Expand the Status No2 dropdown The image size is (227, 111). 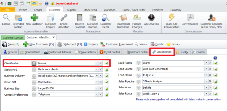pos(97,69)
